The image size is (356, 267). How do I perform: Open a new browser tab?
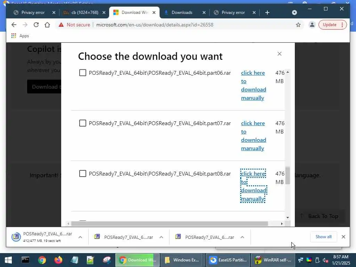point(267,13)
